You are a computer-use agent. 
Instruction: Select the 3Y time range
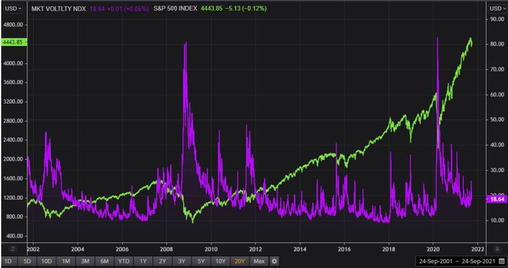pos(182,261)
